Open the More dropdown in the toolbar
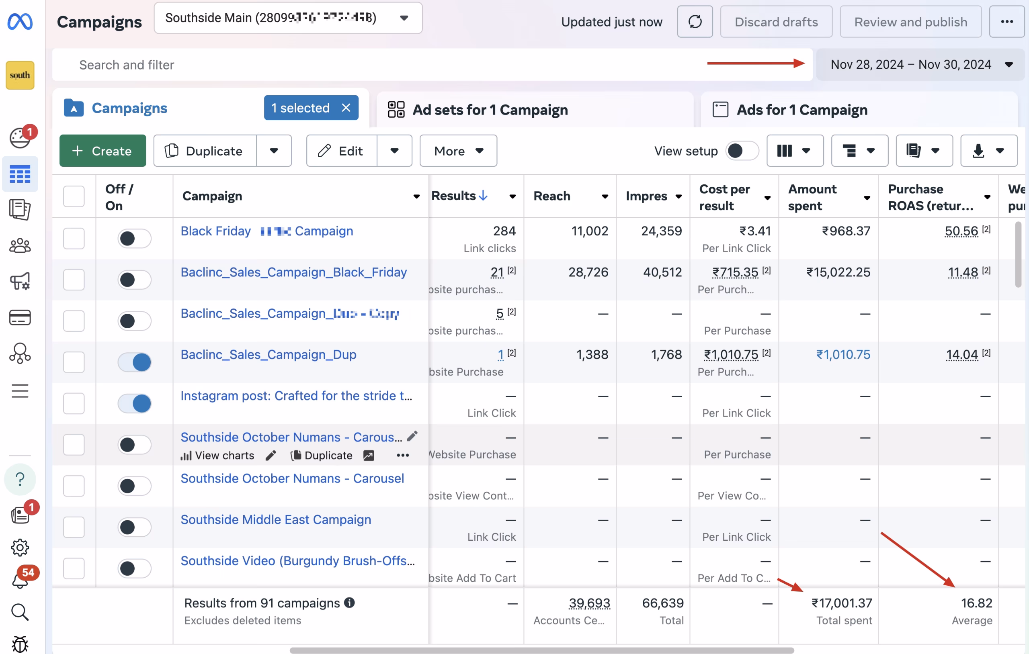1029x654 pixels. 458,150
